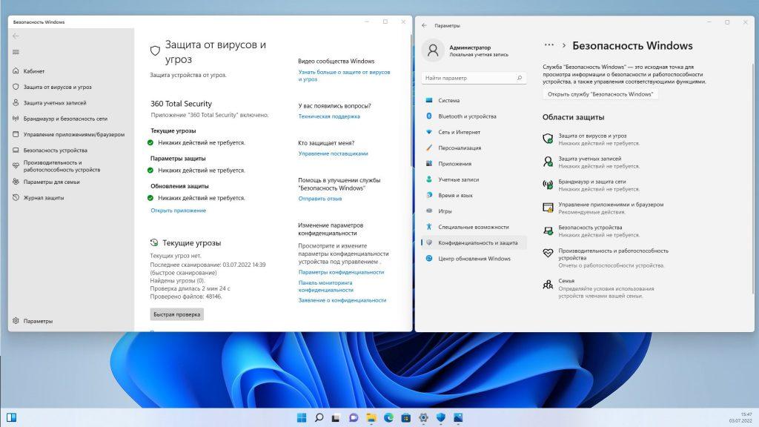Viewport: 759px width, 427px height.
Task: Open Chat app on taskbar
Action: (354, 417)
